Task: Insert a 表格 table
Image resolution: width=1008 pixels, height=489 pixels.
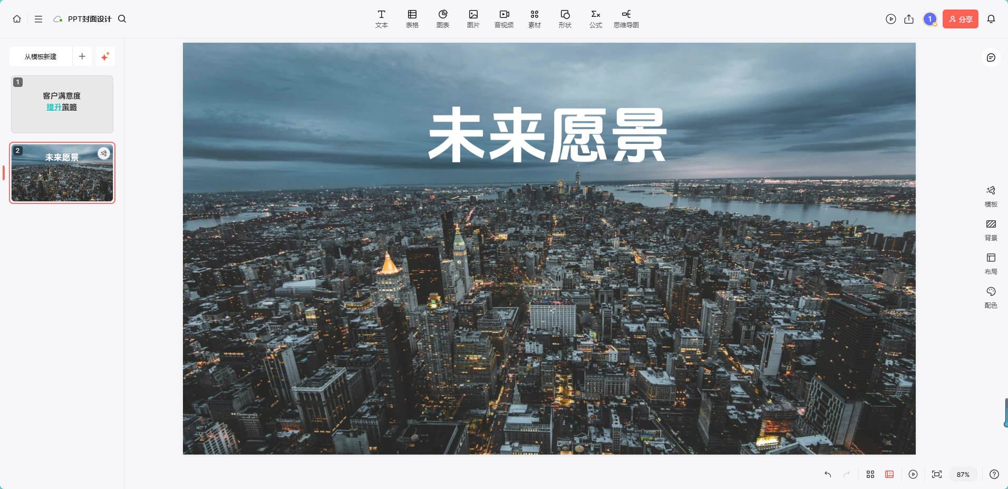Action: tap(412, 19)
